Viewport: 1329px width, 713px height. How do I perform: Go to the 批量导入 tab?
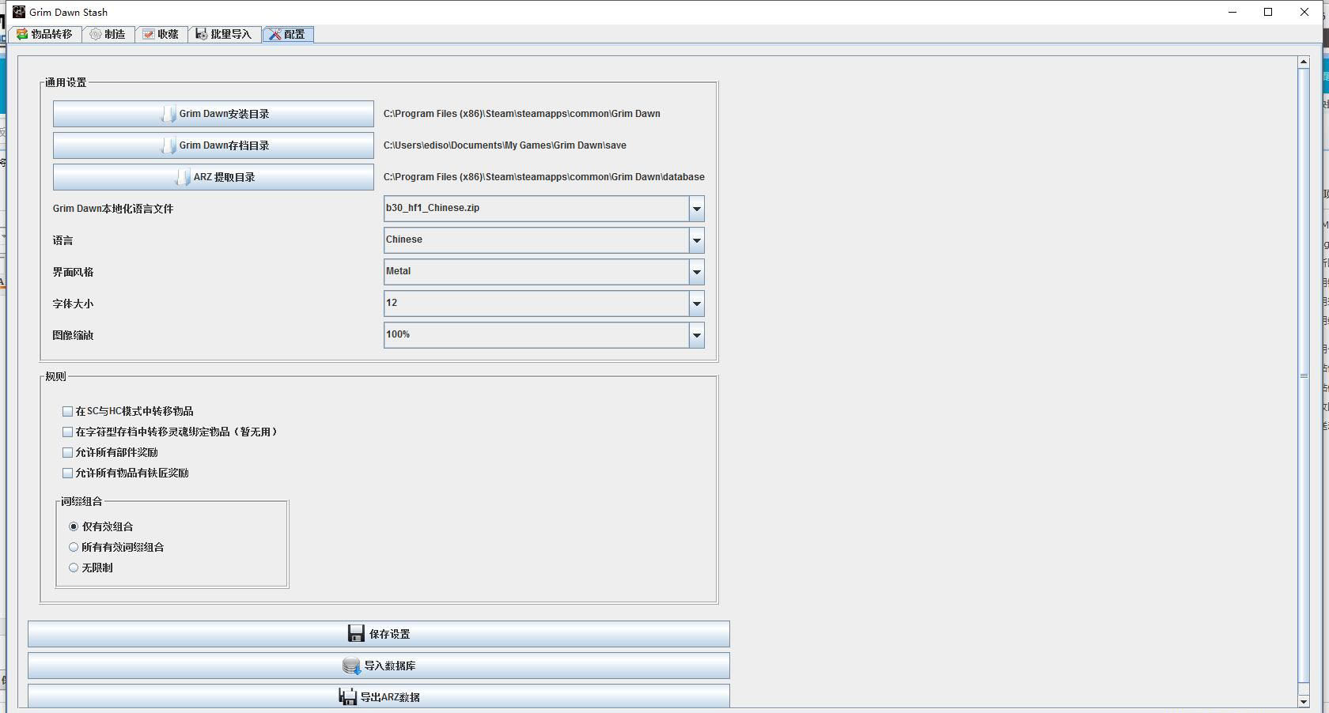coord(224,34)
